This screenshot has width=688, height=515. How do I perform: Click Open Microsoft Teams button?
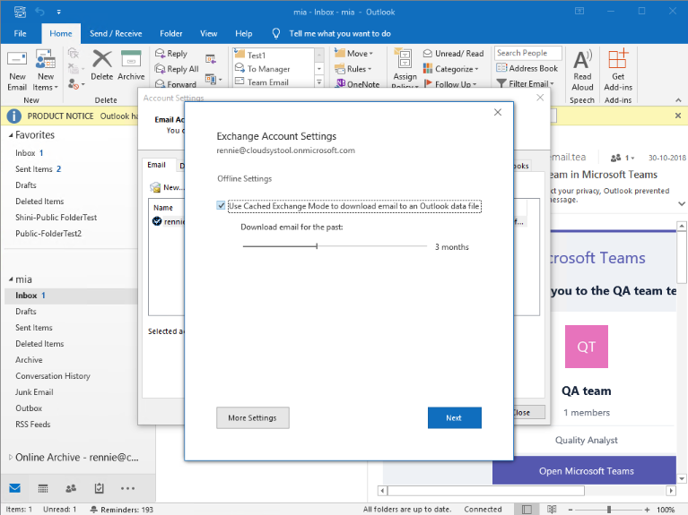click(587, 471)
